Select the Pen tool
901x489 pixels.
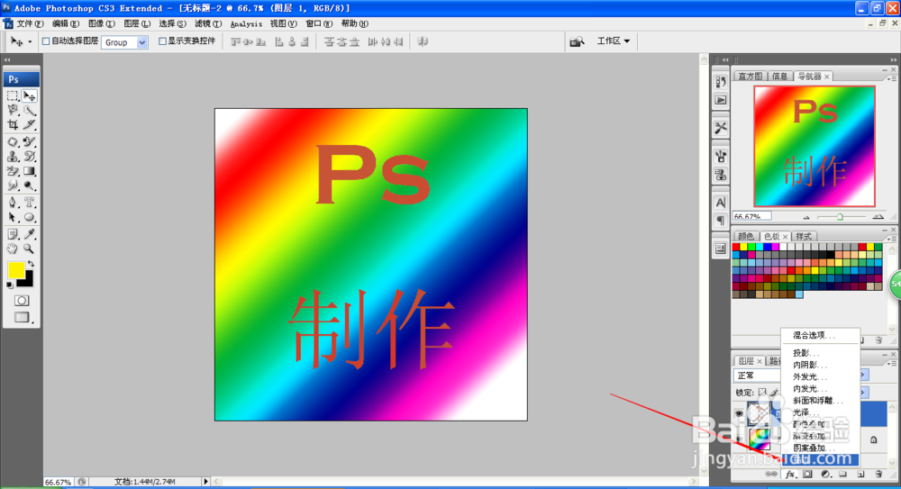(x=13, y=203)
